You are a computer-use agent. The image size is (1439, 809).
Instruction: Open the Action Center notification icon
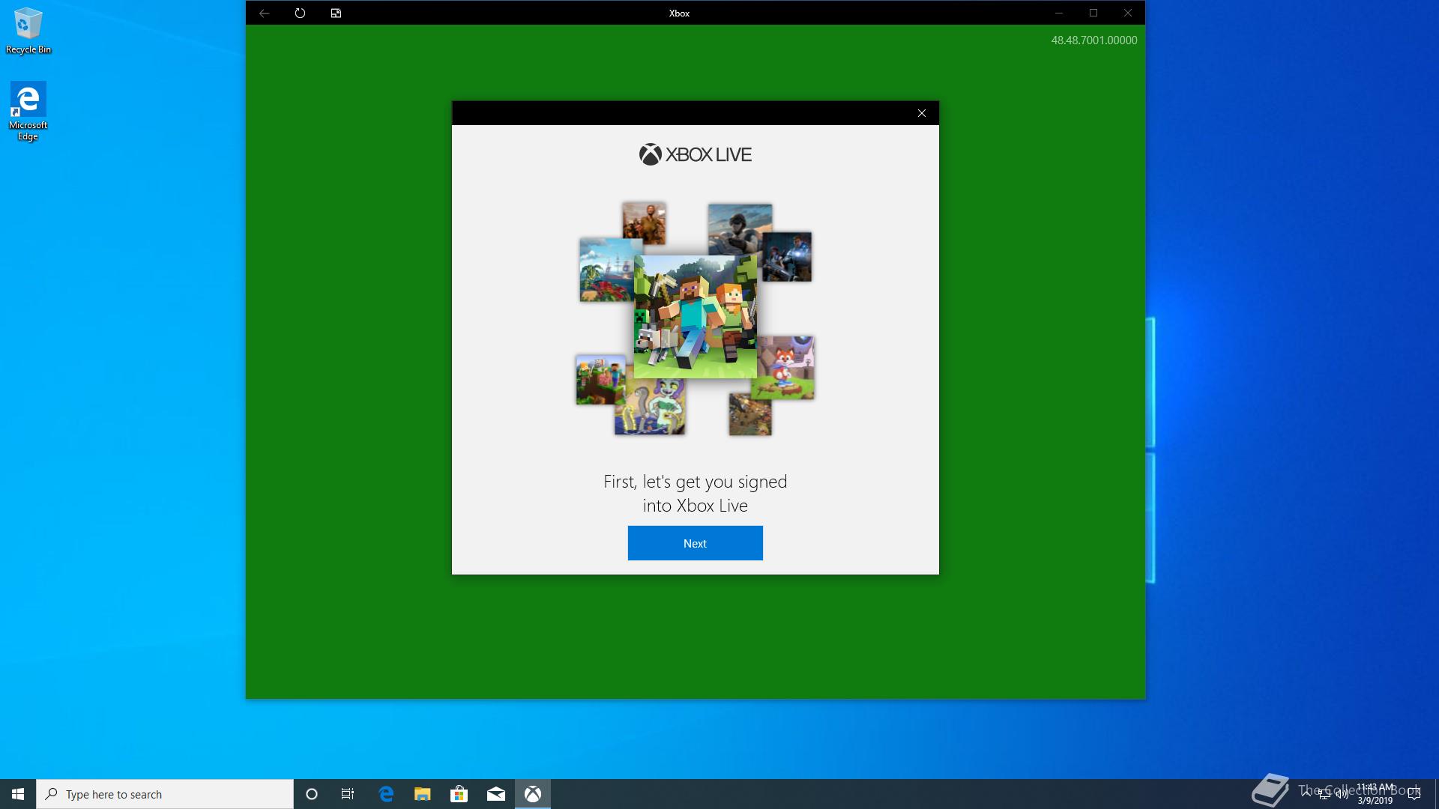click(x=1414, y=794)
